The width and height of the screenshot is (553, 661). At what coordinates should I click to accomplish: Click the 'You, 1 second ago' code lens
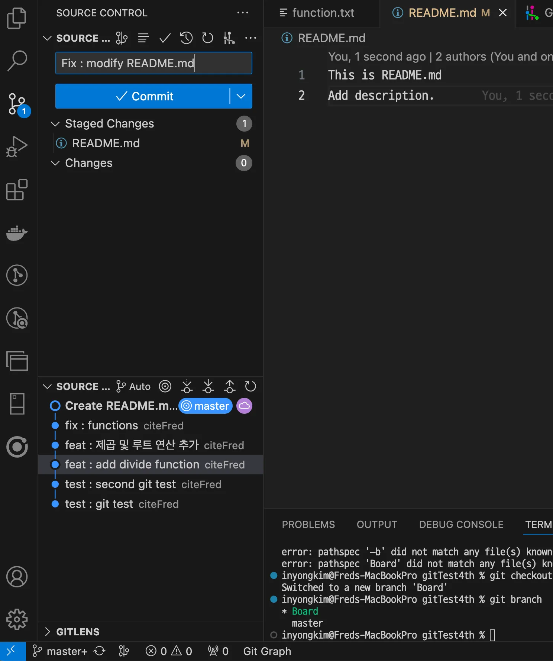(x=376, y=57)
